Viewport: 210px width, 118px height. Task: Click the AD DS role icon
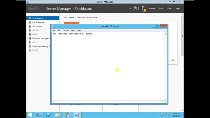[30, 30]
